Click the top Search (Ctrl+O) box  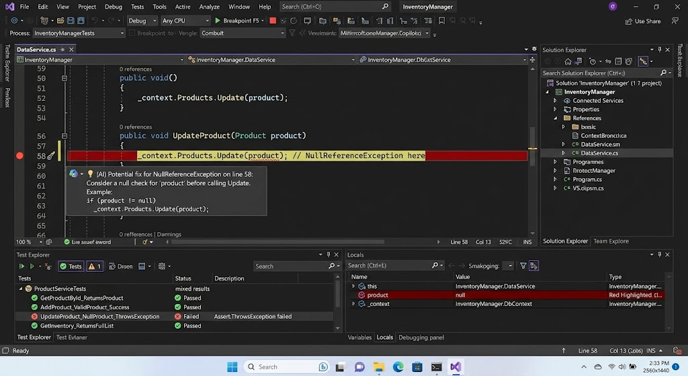[335, 7]
